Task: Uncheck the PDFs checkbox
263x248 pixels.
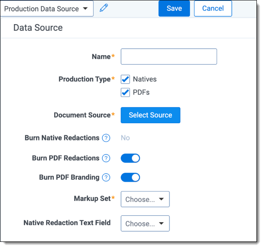Action: [x=125, y=92]
